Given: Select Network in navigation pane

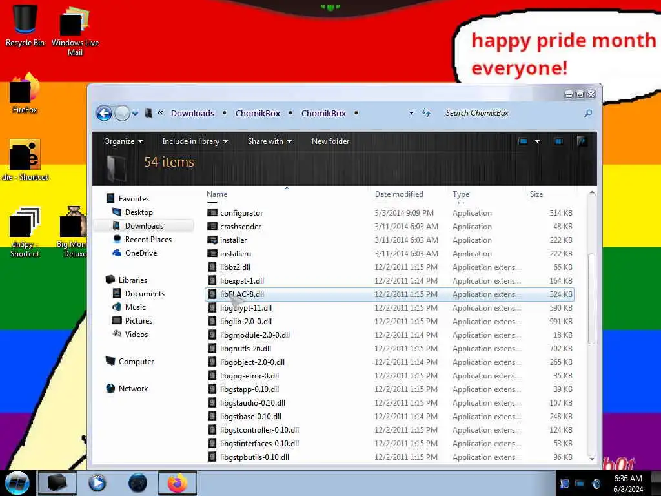Looking at the screenshot, I should click(133, 388).
